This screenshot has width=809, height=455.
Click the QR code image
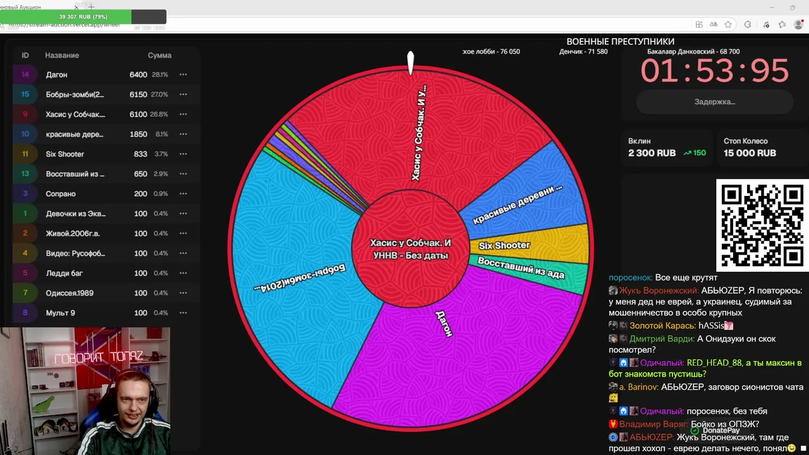click(x=762, y=226)
